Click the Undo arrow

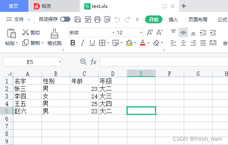click(117, 19)
